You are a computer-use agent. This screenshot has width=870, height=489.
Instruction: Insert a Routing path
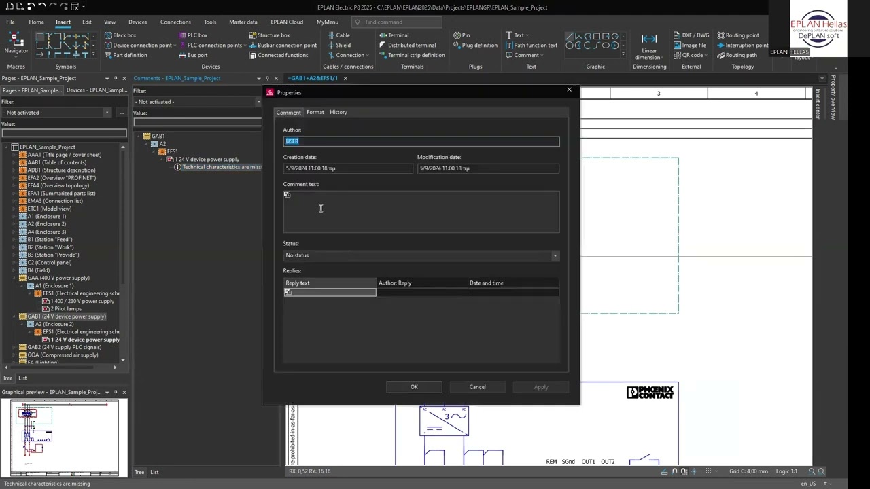736,55
